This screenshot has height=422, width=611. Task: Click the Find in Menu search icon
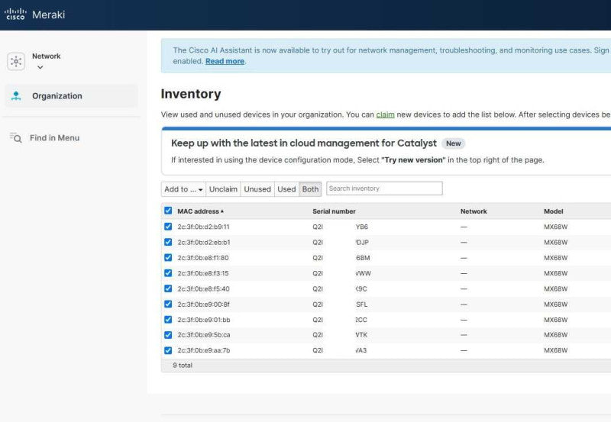point(15,138)
